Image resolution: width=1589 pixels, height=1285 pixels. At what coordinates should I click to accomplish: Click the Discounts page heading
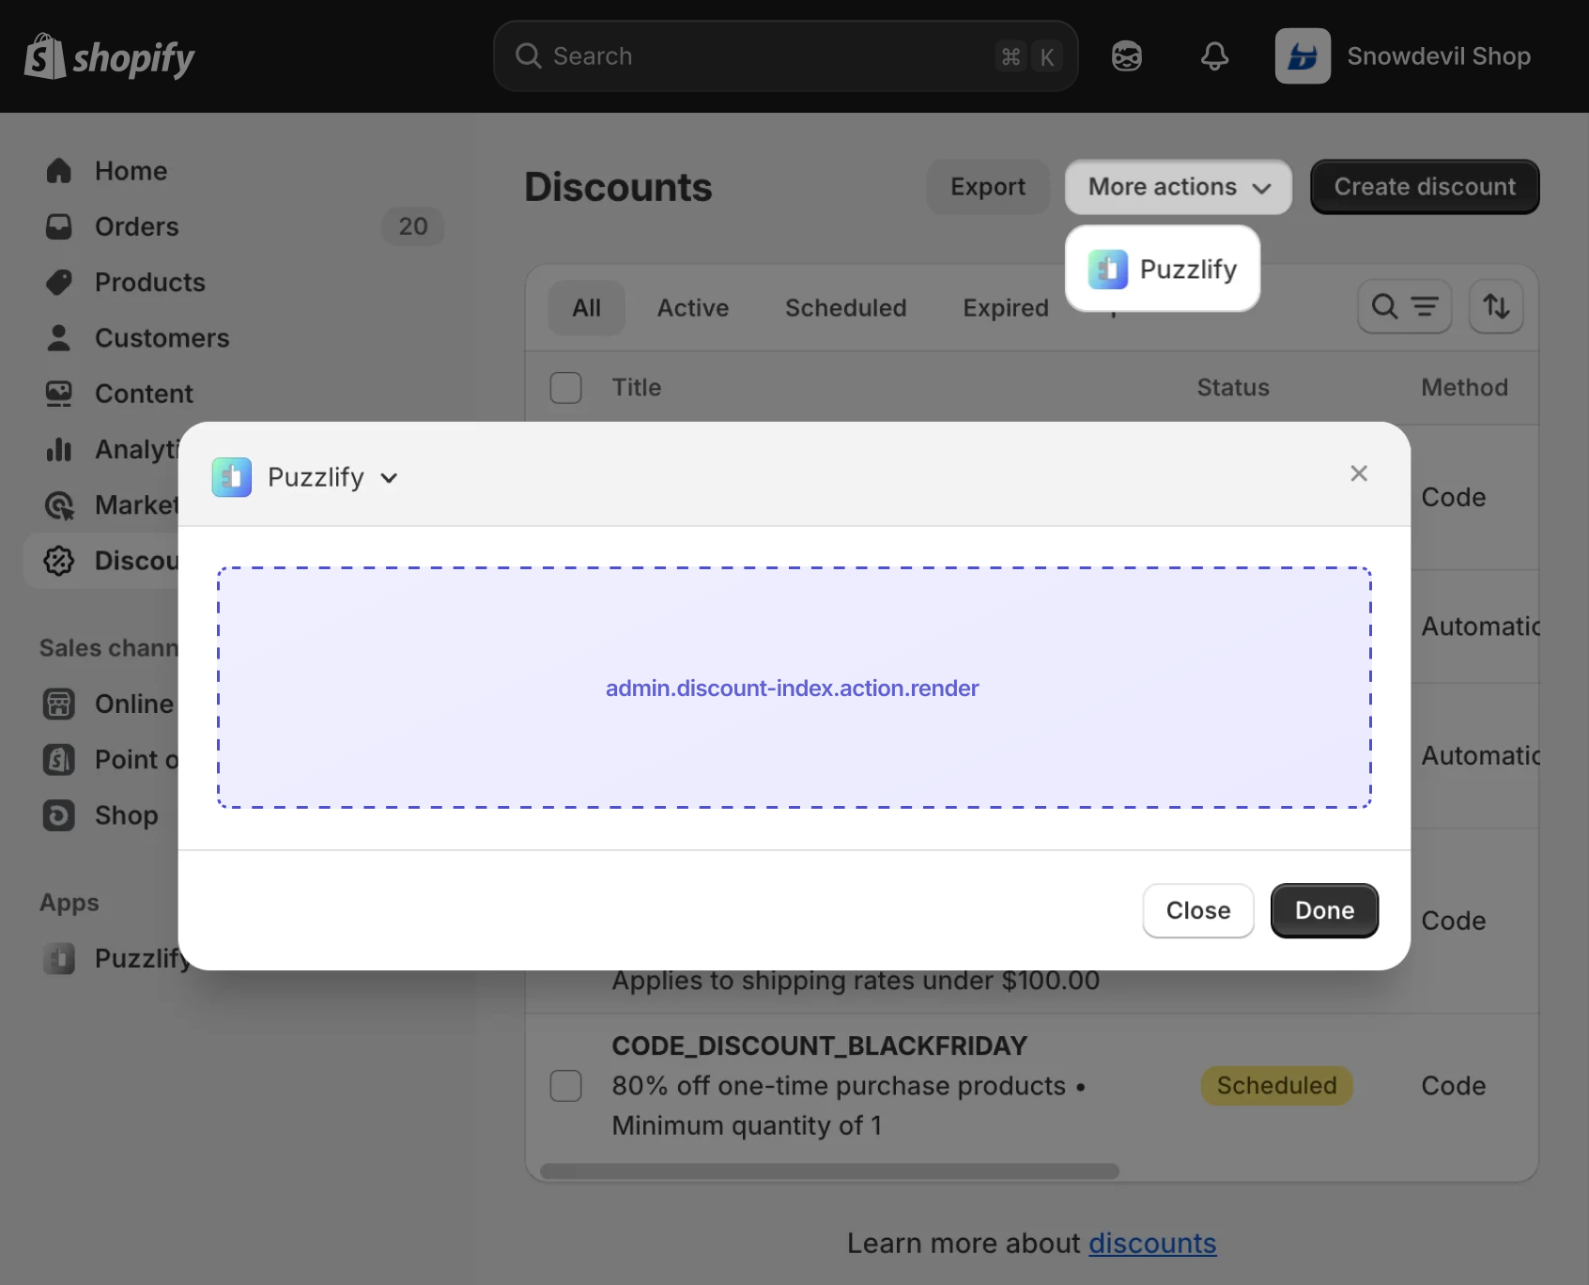619,187
